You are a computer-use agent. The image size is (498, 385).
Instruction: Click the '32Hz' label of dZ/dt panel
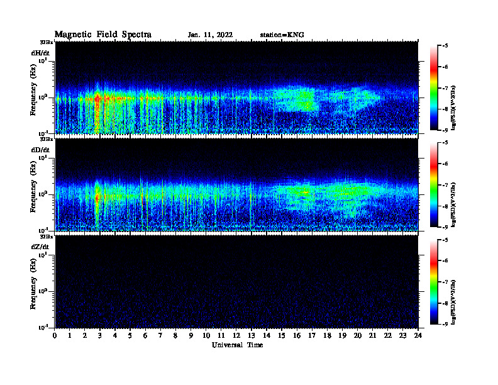[47, 237]
